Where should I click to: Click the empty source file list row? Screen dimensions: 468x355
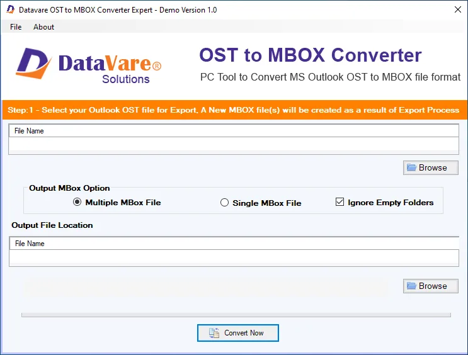tap(234, 145)
